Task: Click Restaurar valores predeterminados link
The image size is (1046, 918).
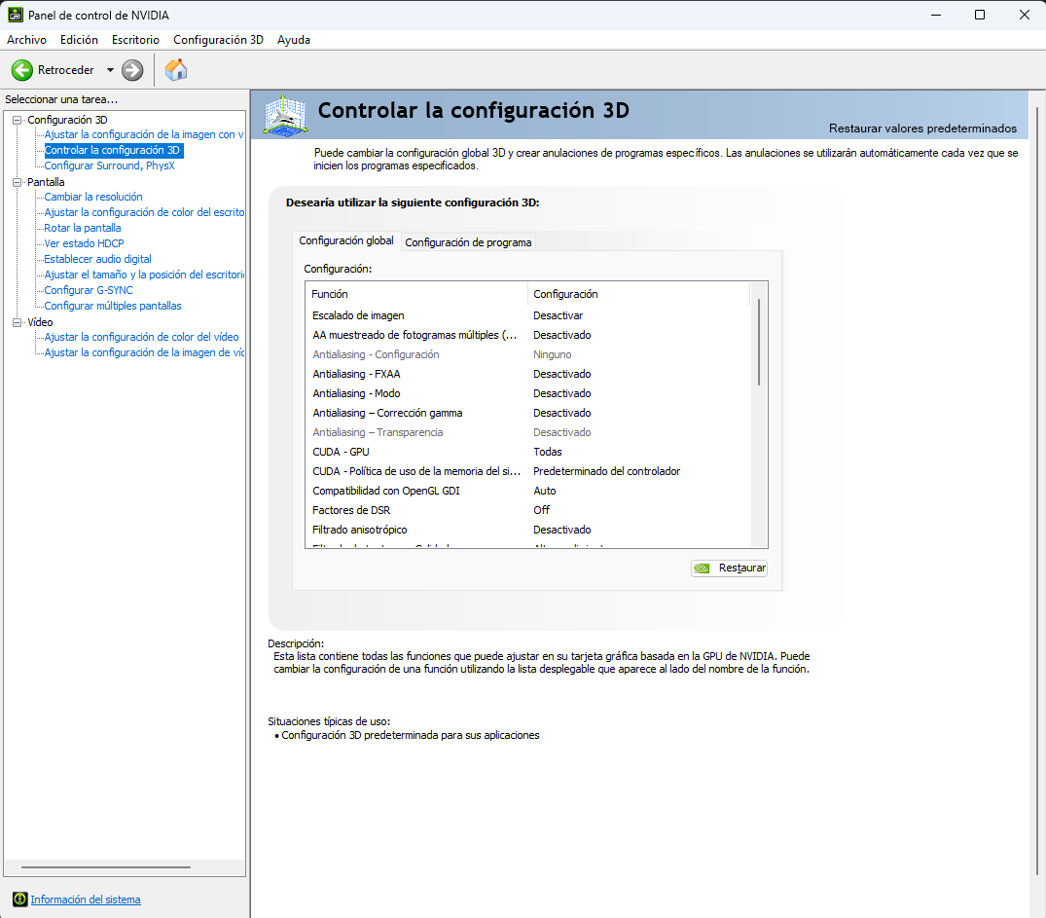Action: point(922,129)
